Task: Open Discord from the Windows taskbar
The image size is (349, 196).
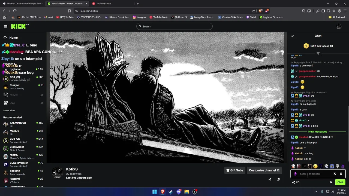Action: [179, 192]
